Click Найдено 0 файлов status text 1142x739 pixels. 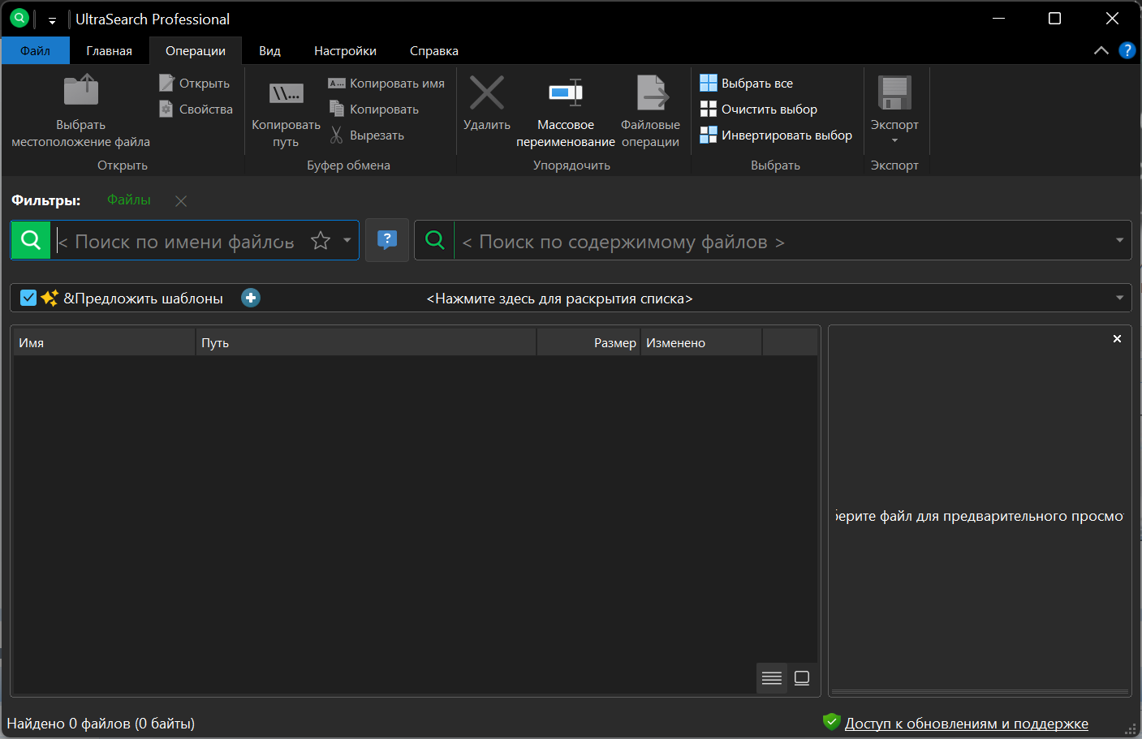tap(101, 724)
